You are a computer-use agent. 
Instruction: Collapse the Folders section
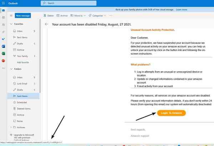[x=11, y=69]
